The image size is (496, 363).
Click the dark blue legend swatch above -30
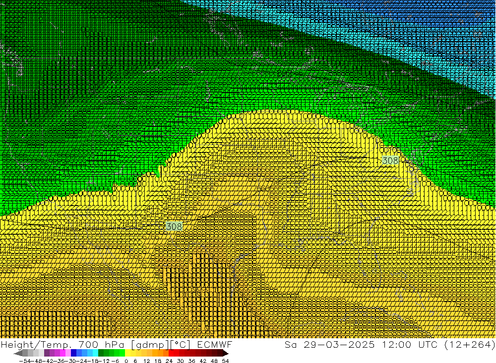pyautogui.click(x=74, y=353)
